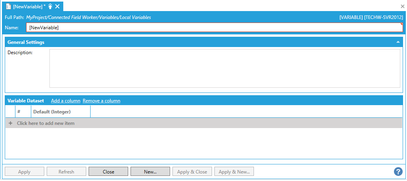
Task: Click the General Settings header
Action: point(26,42)
